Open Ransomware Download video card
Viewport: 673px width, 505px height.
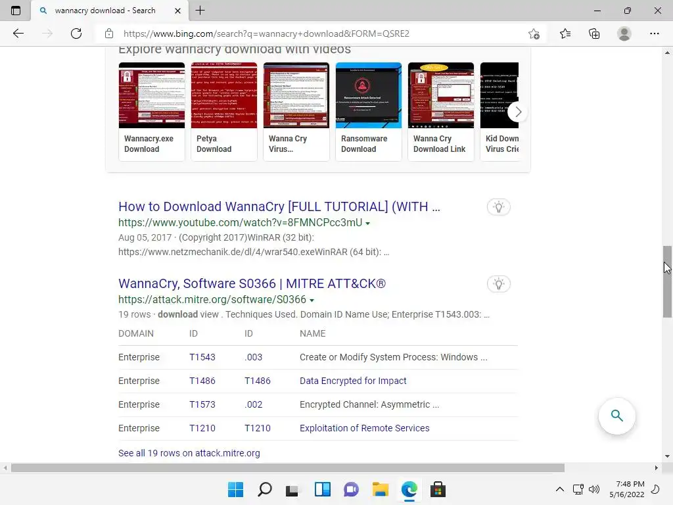pyautogui.click(x=368, y=112)
